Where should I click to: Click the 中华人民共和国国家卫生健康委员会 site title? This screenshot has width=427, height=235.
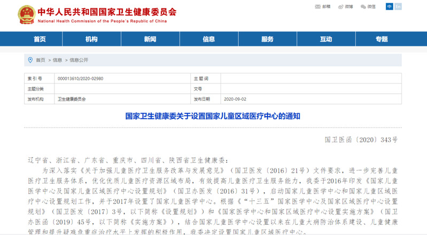[106, 11]
